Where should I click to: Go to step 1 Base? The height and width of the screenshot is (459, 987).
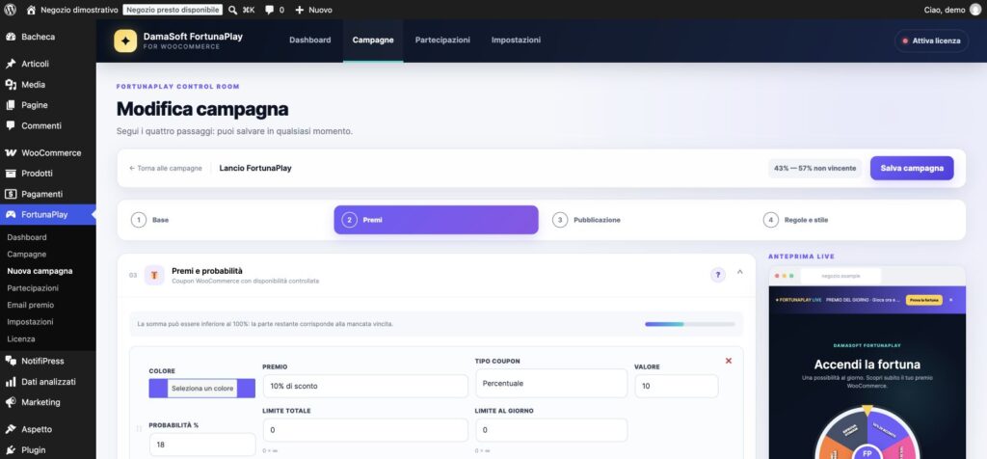[x=226, y=220]
